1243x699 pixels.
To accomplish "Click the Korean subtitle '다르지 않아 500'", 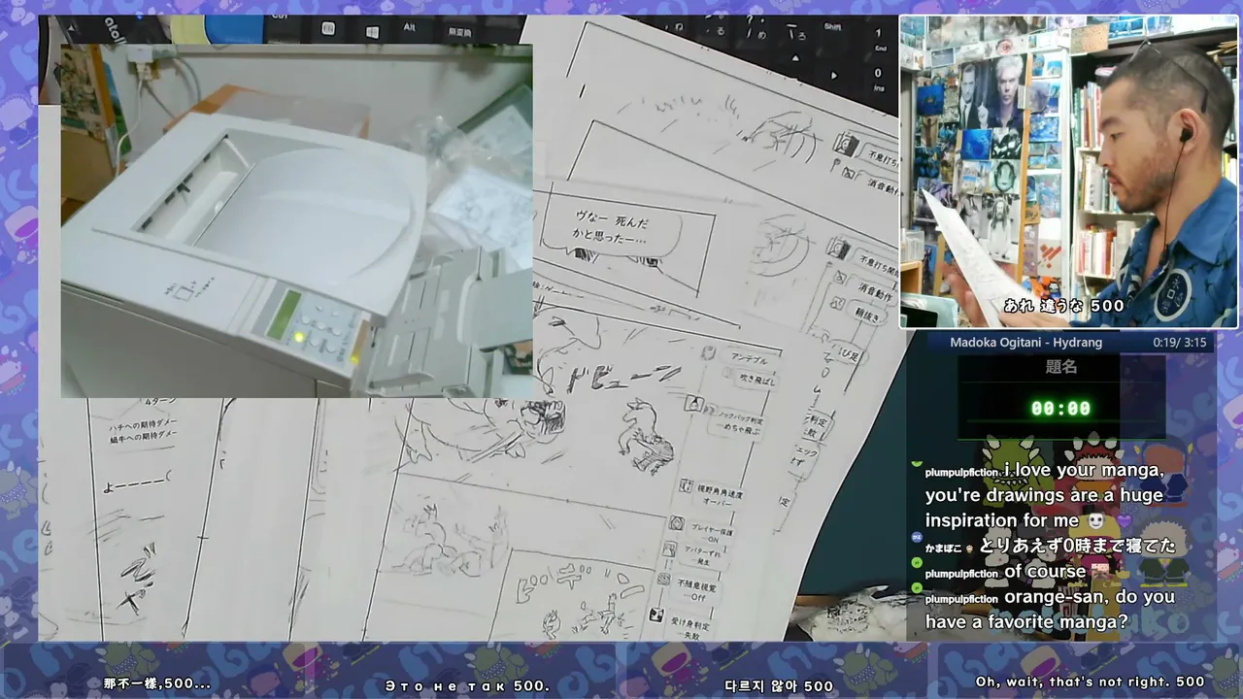I will tap(779, 684).
